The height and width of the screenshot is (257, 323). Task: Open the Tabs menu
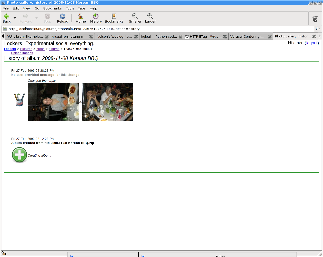[82, 8]
